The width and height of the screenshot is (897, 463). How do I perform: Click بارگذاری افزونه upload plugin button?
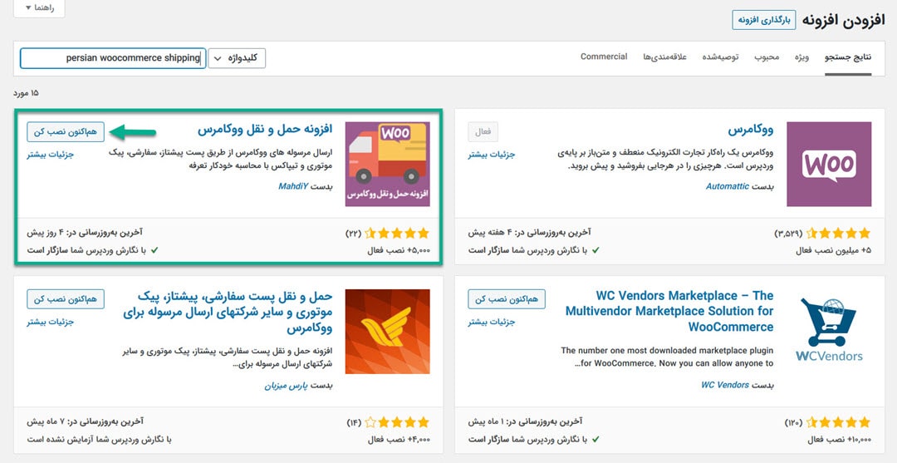pyautogui.click(x=763, y=20)
